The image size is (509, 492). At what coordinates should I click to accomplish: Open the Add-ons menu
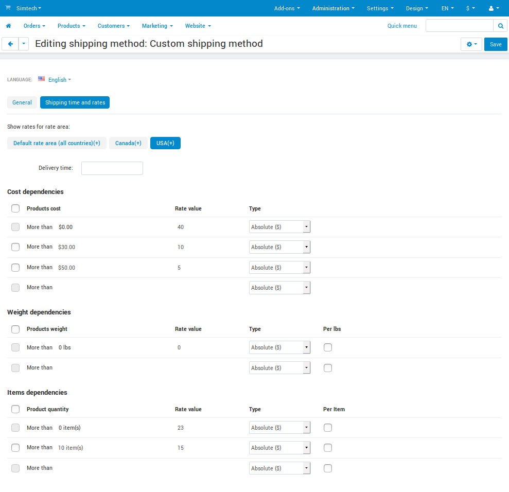tap(287, 8)
